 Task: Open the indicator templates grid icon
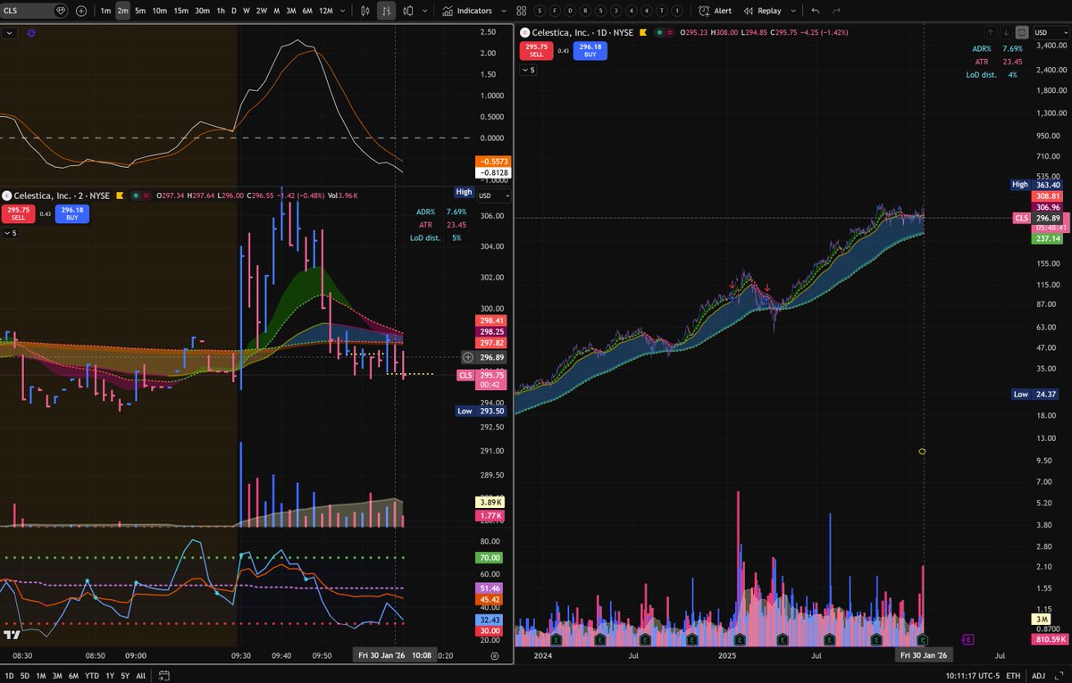click(x=522, y=11)
